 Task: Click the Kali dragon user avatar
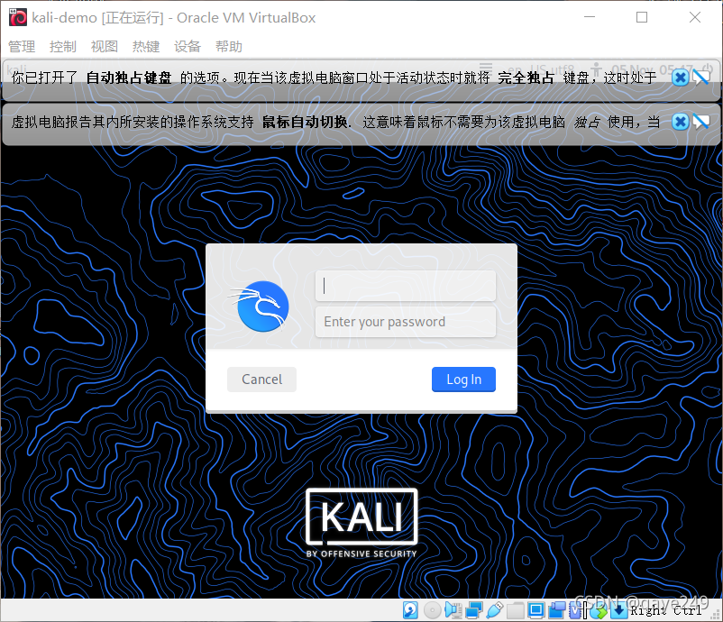point(261,306)
